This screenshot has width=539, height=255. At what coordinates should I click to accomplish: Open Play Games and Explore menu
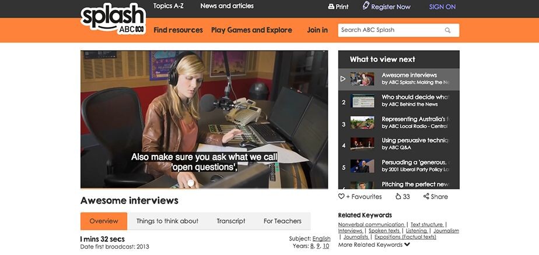[251, 30]
